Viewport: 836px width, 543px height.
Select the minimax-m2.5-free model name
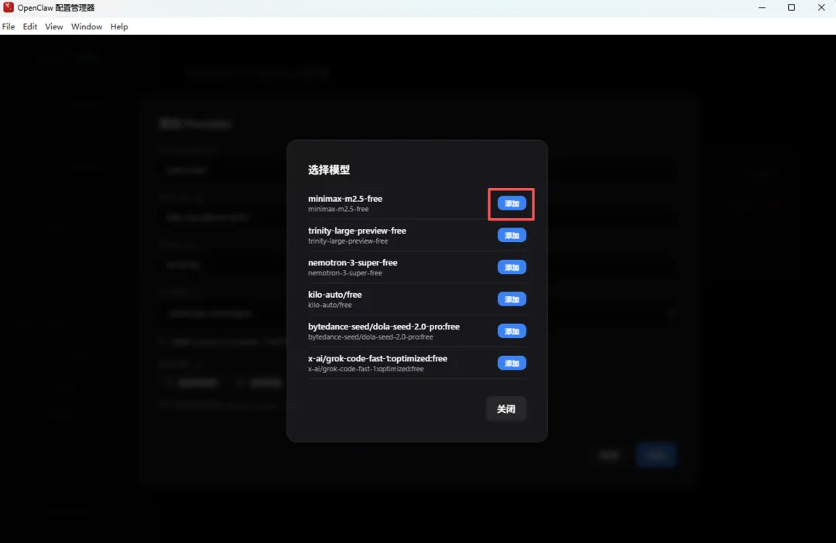pos(345,199)
